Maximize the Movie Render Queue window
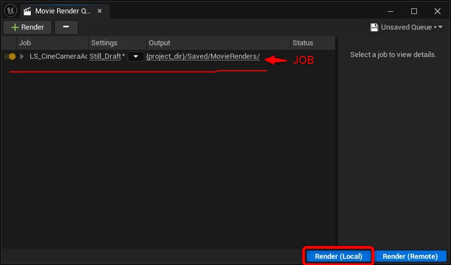This screenshot has width=451, height=265. (414, 11)
